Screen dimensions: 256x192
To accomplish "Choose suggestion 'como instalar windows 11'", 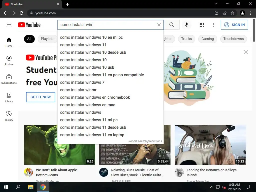I will pyautogui.click(x=110, y=45).
